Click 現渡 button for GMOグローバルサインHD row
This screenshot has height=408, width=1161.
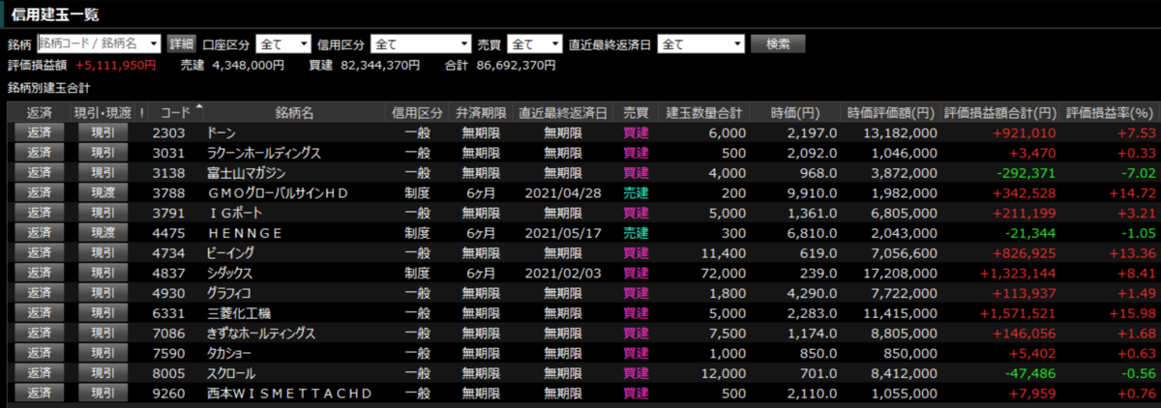click(x=103, y=192)
